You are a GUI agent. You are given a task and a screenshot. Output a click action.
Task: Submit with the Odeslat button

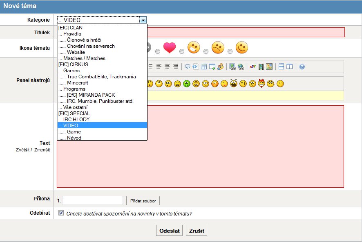(170, 231)
